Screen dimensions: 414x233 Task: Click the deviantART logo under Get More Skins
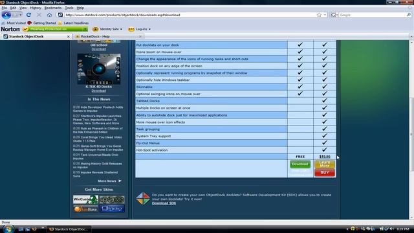pyautogui.click(x=112, y=199)
